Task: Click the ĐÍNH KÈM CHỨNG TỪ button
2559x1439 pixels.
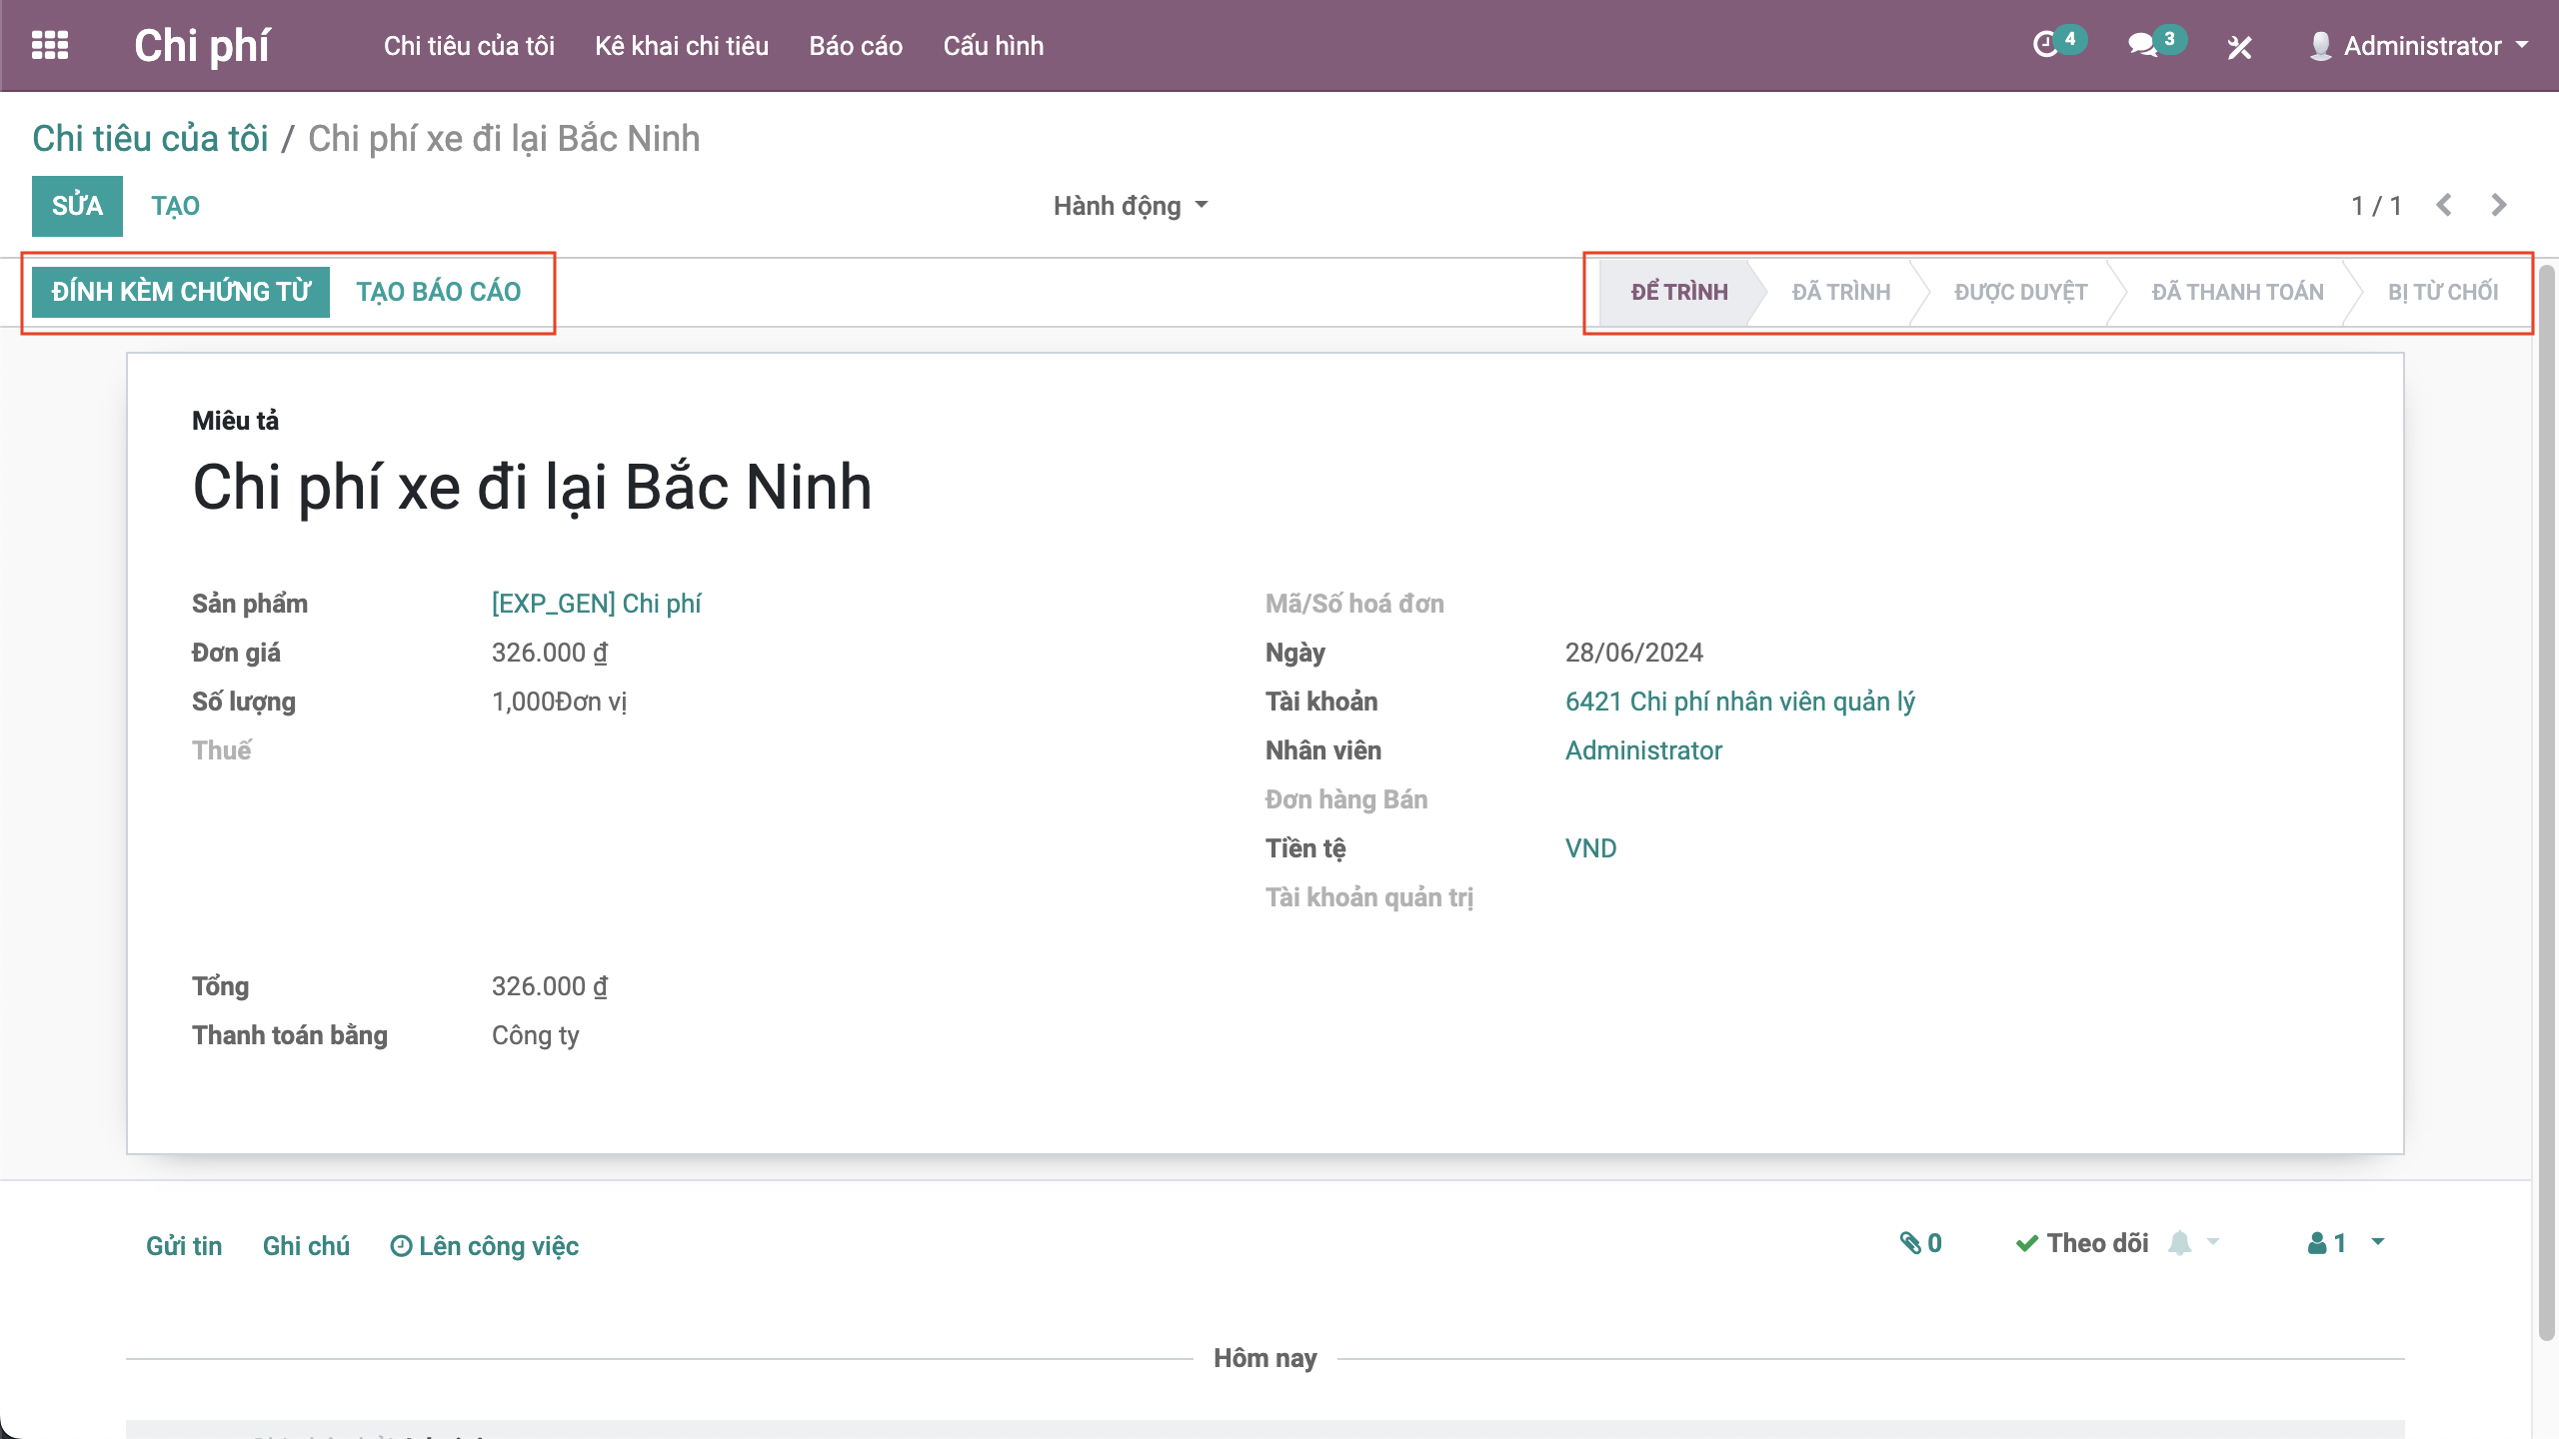Action: (181, 292)
